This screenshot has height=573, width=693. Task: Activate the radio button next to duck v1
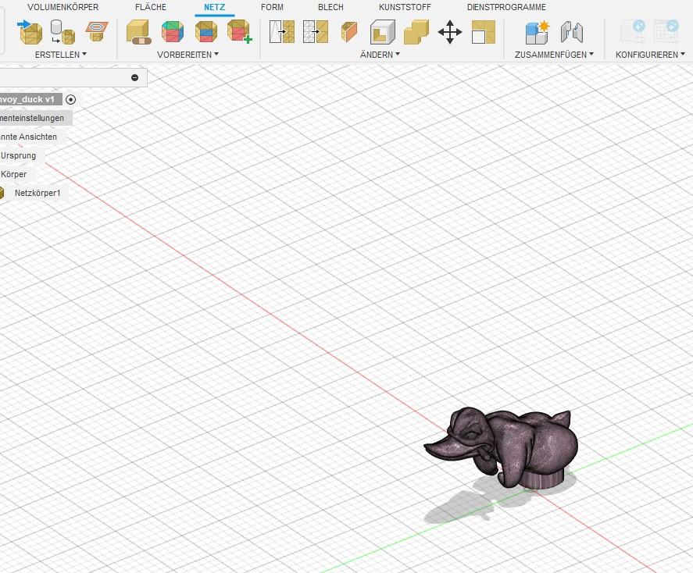click(71, 100)
